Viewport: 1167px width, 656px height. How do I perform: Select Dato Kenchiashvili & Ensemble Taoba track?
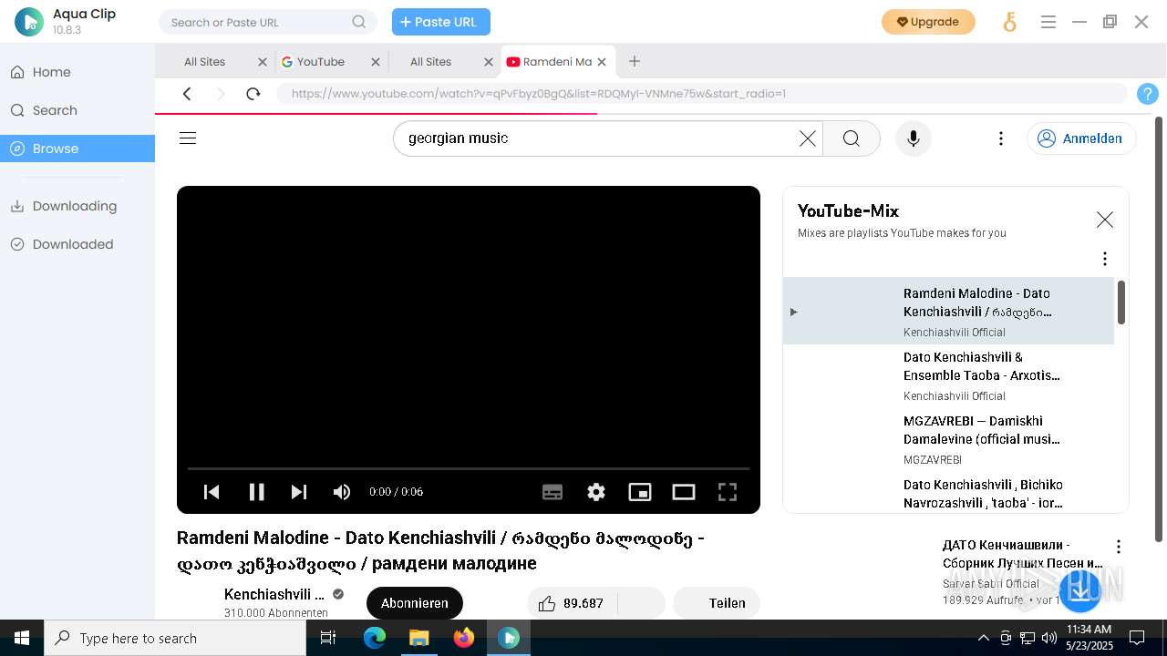point(948,375)
